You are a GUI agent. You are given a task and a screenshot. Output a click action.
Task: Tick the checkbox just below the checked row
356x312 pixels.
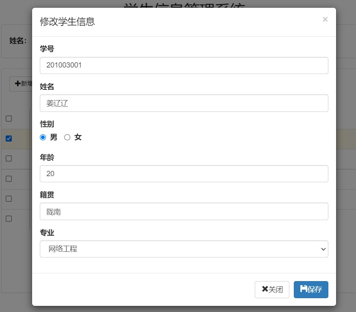9,158
